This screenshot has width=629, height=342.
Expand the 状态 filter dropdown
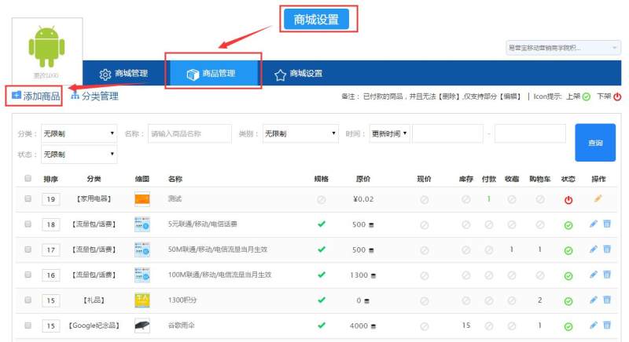79,155
